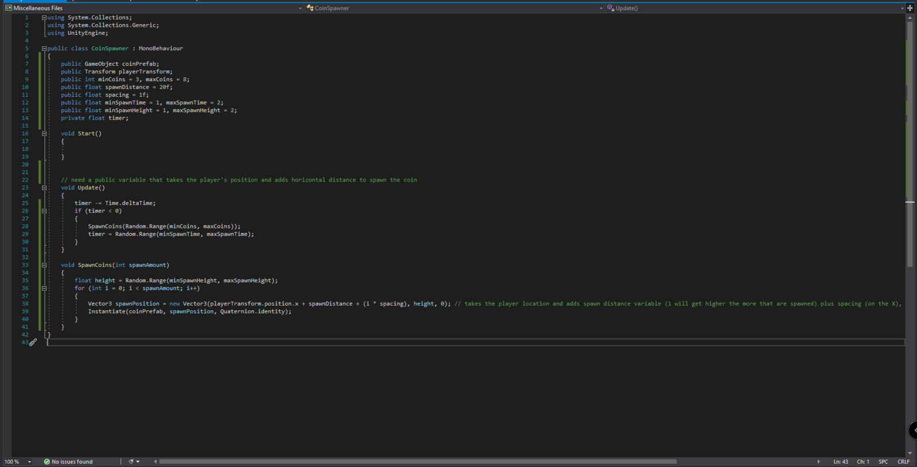
Task: Open the CoinSpawner types dropdown
Action: click(601, 8)
